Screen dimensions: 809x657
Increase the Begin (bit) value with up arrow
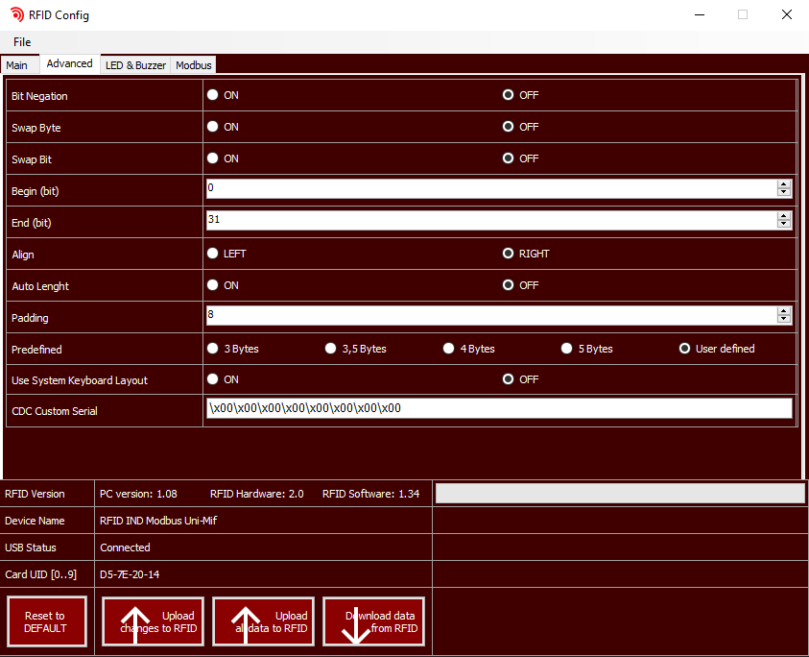784,184
